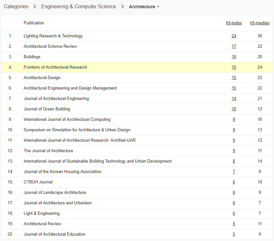Select 'Journal of Architecture and Urbanism' title
This screenshot has height=241, width=274.
(58, 203)
